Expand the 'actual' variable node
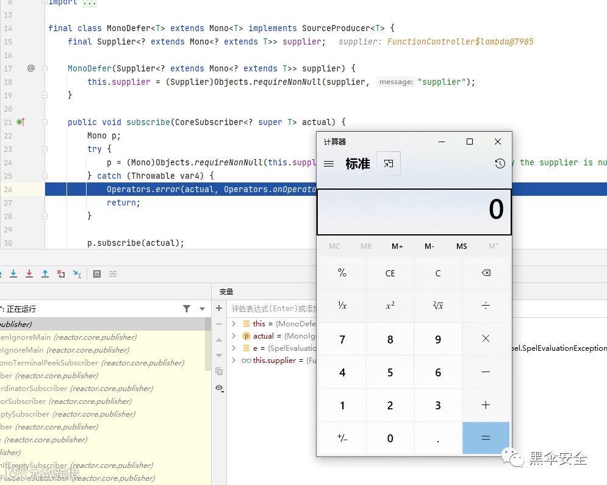The image size is (607, 485). click(x=234, y=336)
